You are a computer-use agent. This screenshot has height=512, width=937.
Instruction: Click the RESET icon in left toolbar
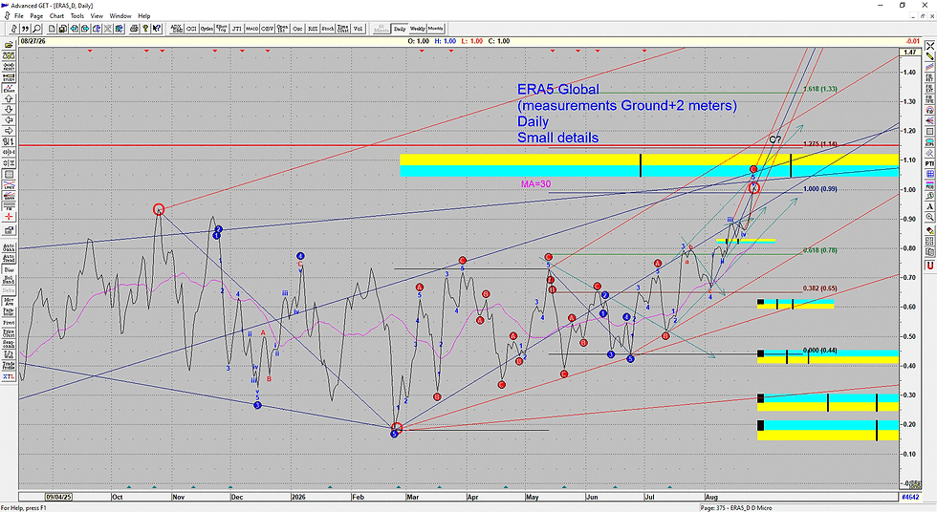(9, 67)
